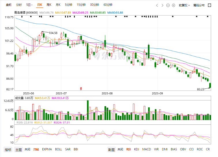Click the 83.23 low price annotation
This screenshot has height=157, width=218.
201,89
